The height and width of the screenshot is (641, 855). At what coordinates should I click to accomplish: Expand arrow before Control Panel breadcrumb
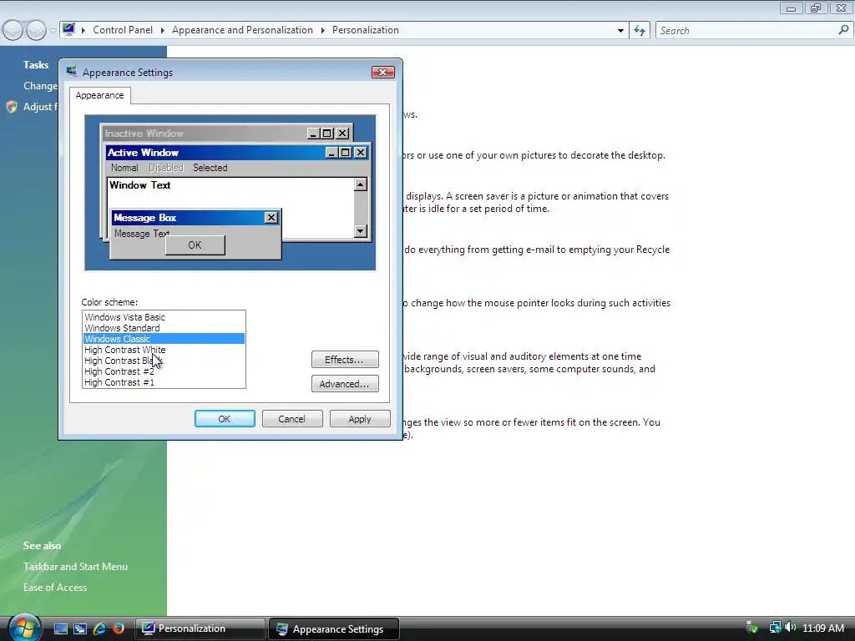point(83,30)
